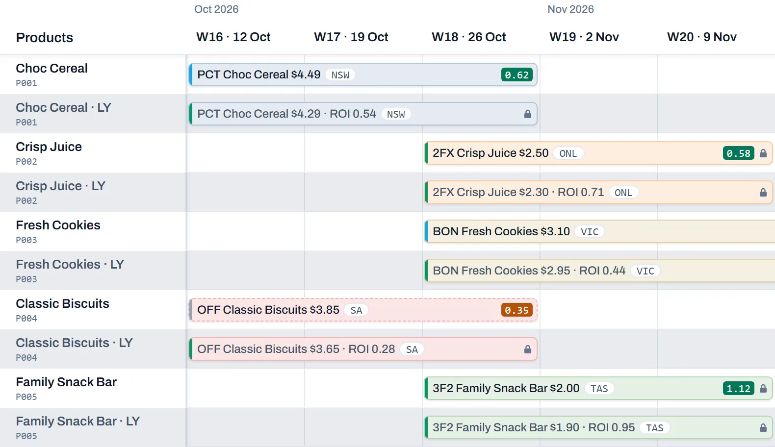Select the Choc Cereal · LY row label
This screenshot has height=447, width=775.
point(93,114)
